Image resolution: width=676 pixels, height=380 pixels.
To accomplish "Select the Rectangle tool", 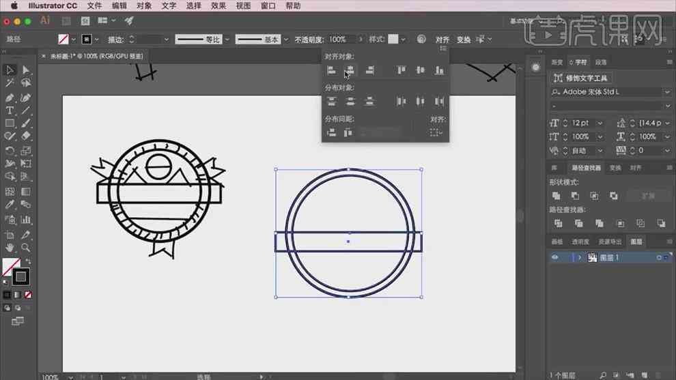I will [10, 123].
